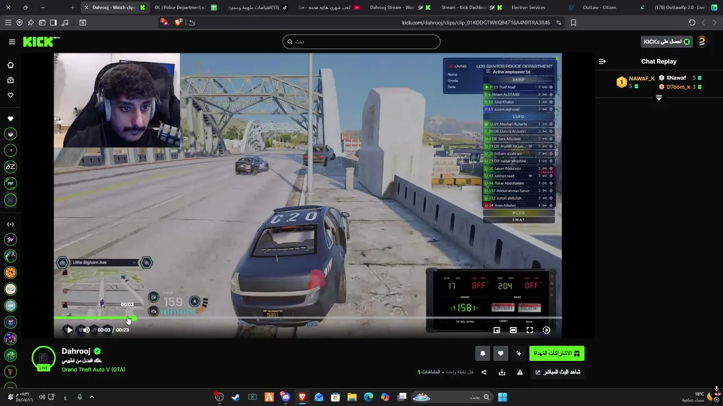
Task: Open the Browse icon in Kick sidebar
Action: tap(10, 80)
